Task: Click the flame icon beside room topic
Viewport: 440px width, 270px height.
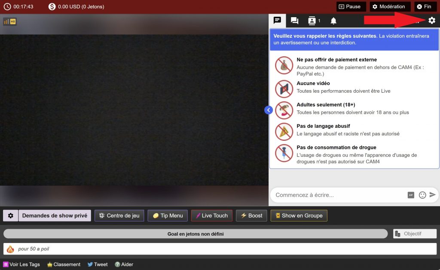Action: pyautogui.click(x=10, y=249)
